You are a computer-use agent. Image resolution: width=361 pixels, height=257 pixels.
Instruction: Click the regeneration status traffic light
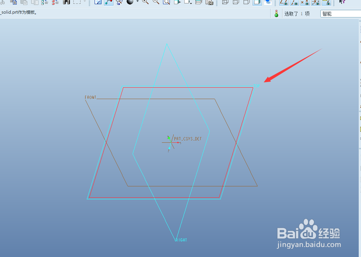[x=277, y=14]
